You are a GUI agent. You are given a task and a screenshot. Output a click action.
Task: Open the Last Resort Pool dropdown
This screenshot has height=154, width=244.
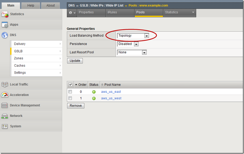coord(132,52)
